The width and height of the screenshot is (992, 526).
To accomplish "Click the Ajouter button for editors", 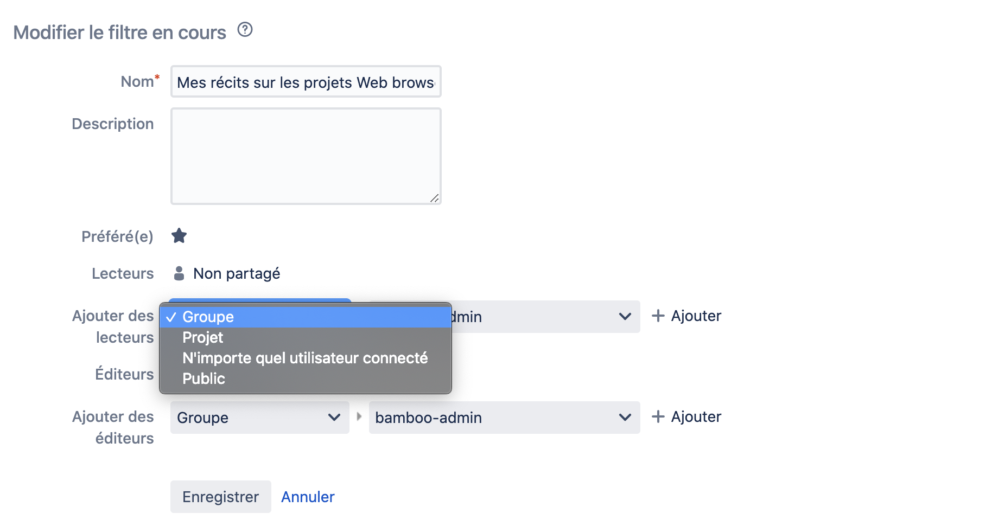I will 686,417.
